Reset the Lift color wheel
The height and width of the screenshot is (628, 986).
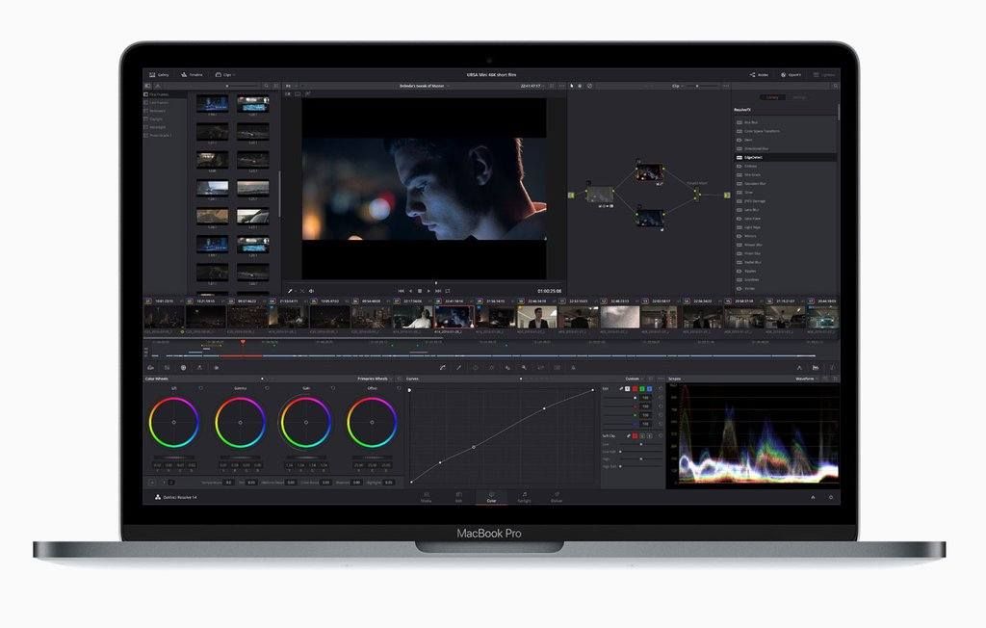(200, 388)
